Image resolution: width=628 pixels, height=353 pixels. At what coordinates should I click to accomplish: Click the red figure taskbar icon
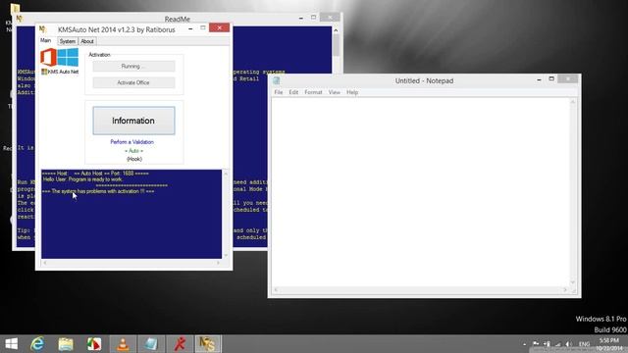pyautogui.click(x=180, y=344)
